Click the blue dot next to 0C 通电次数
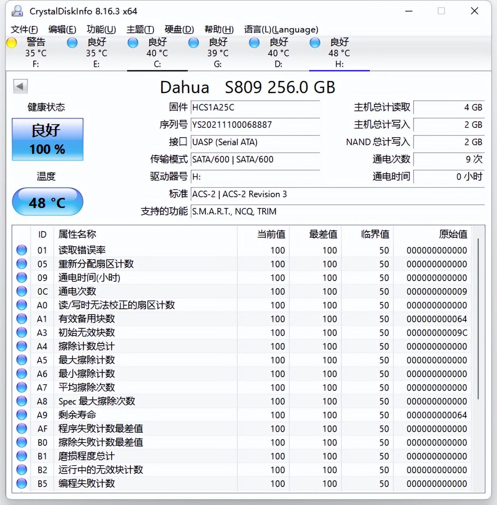 click(21, 291)
